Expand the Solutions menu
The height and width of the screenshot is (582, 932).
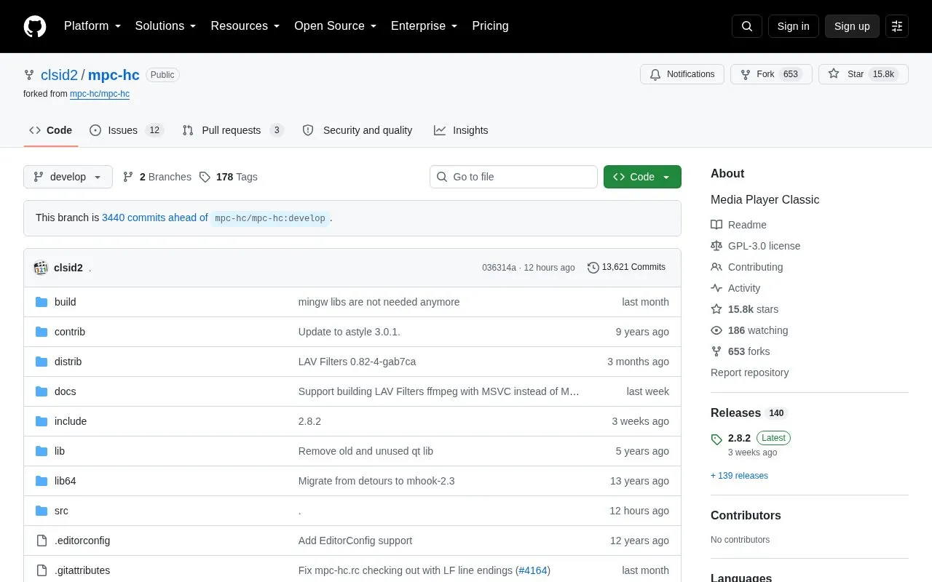click(x=166, y=26)
